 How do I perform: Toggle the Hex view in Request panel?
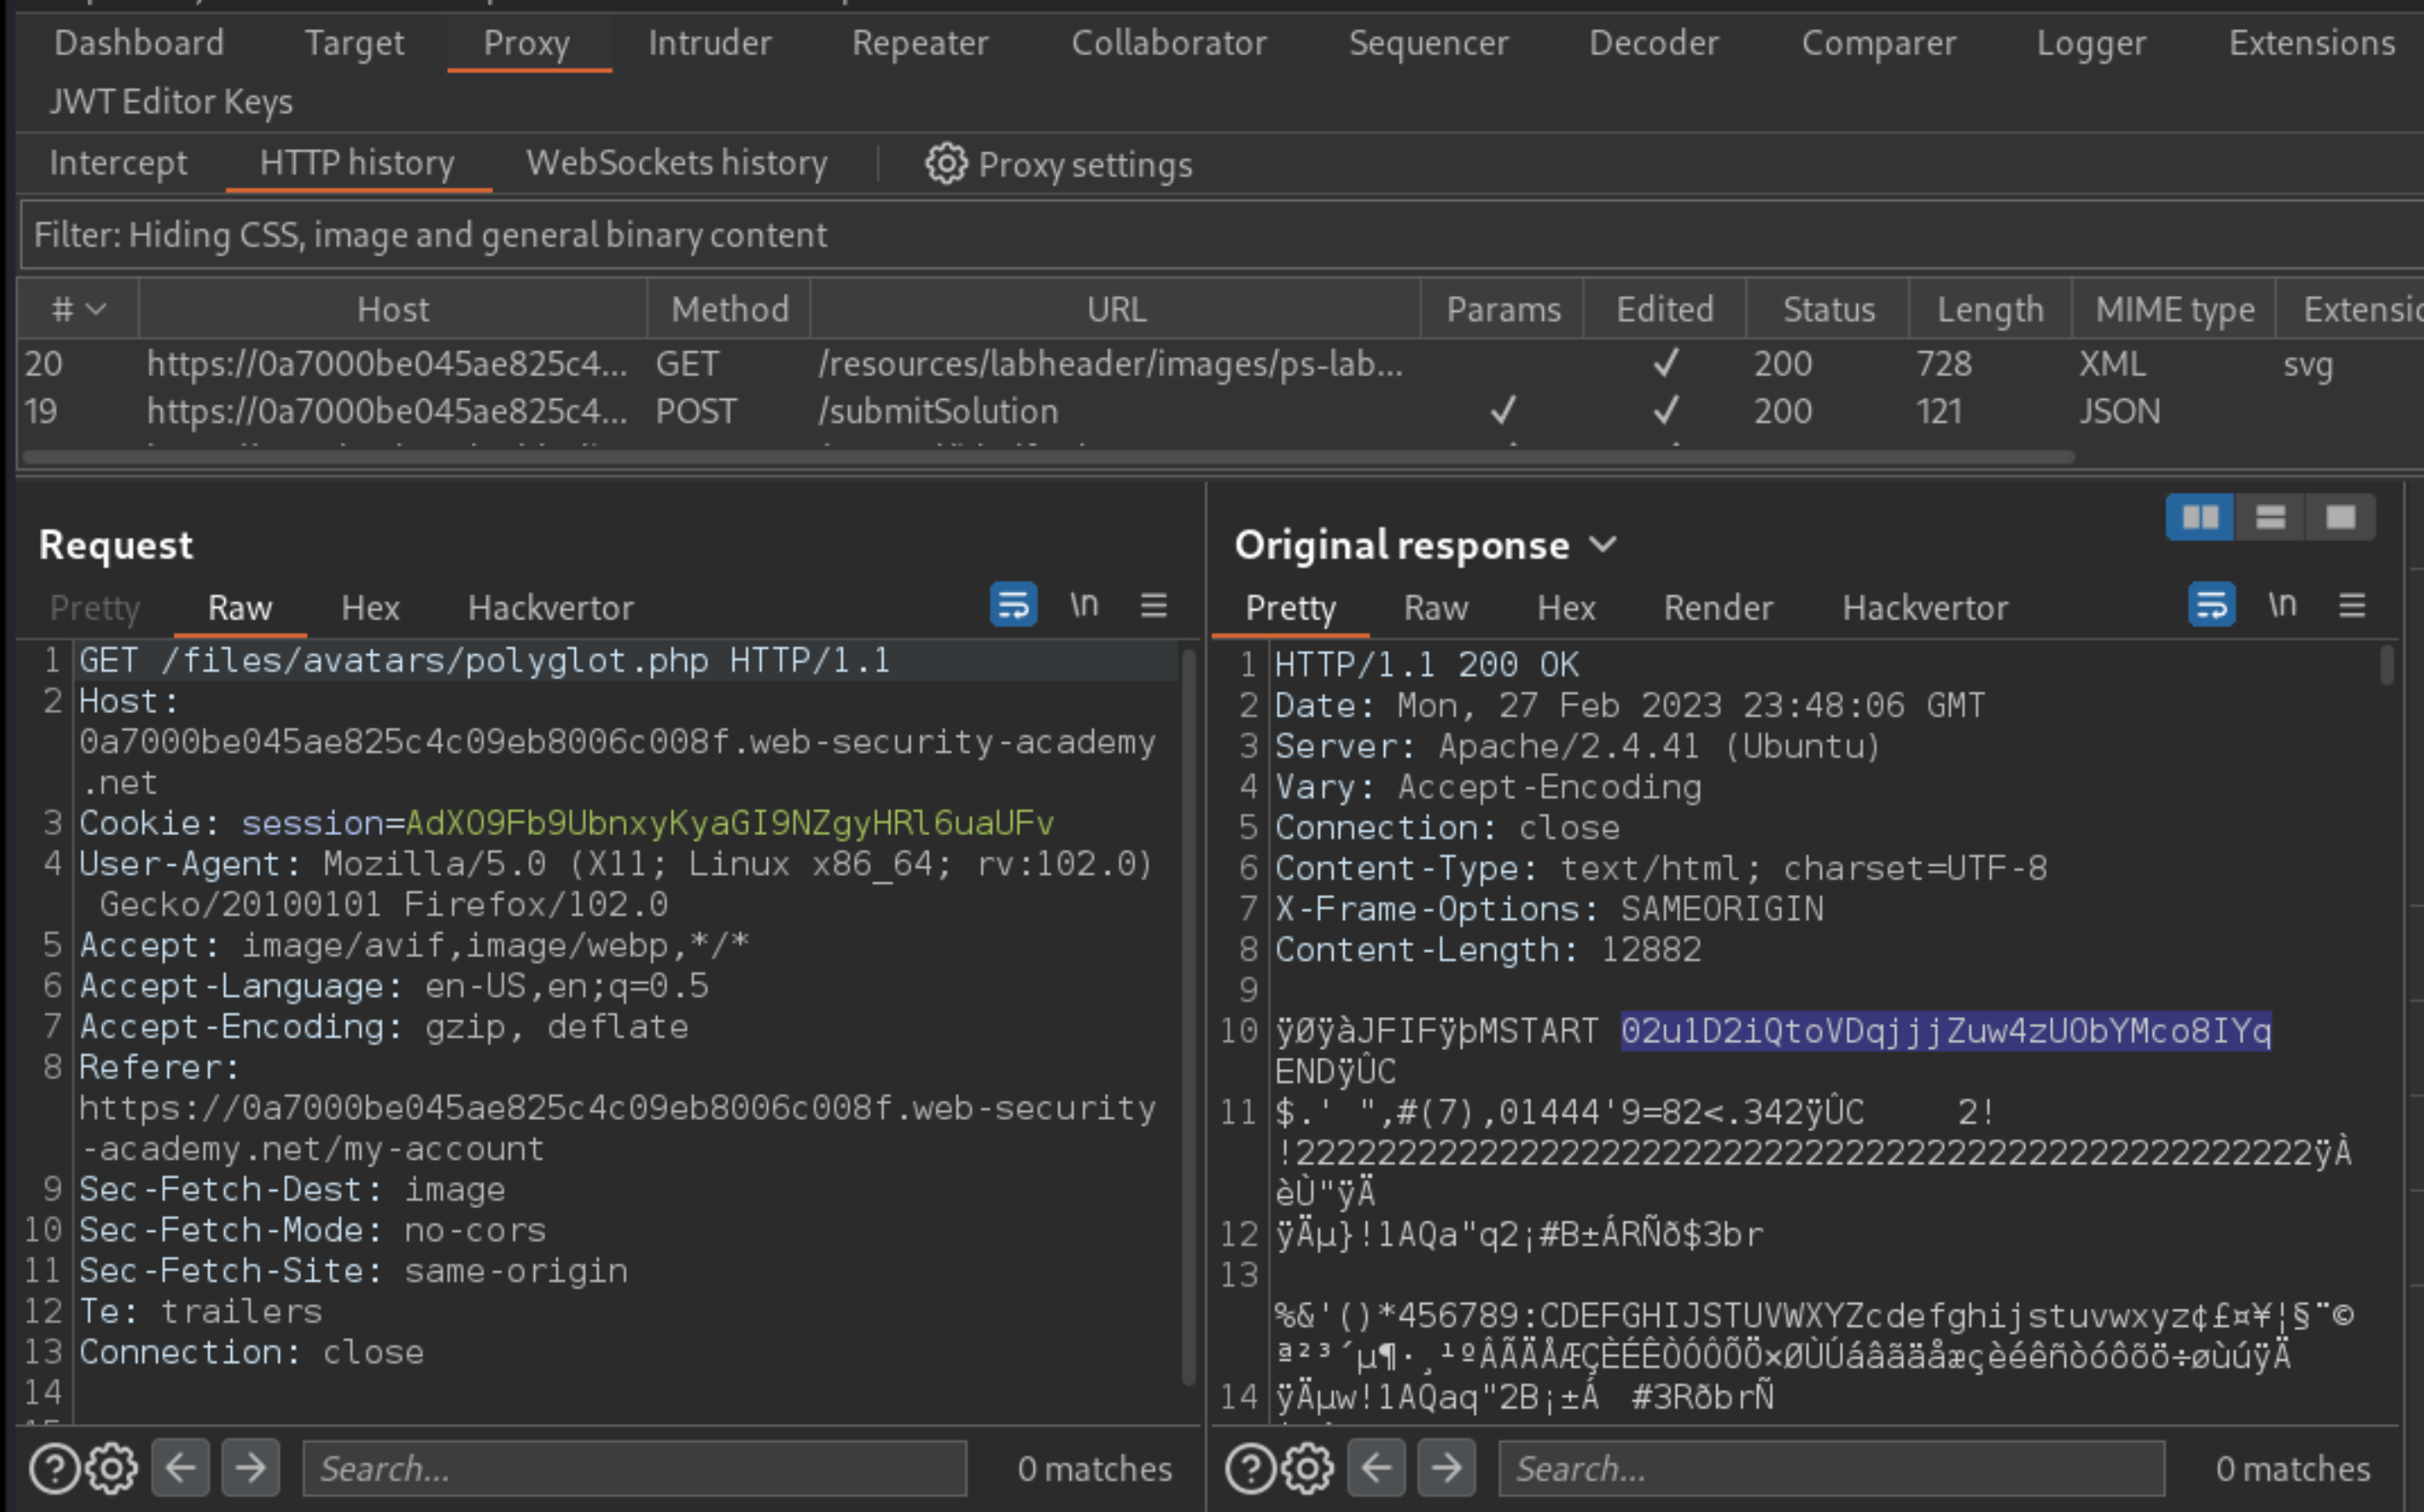click(x=371, y=608)
